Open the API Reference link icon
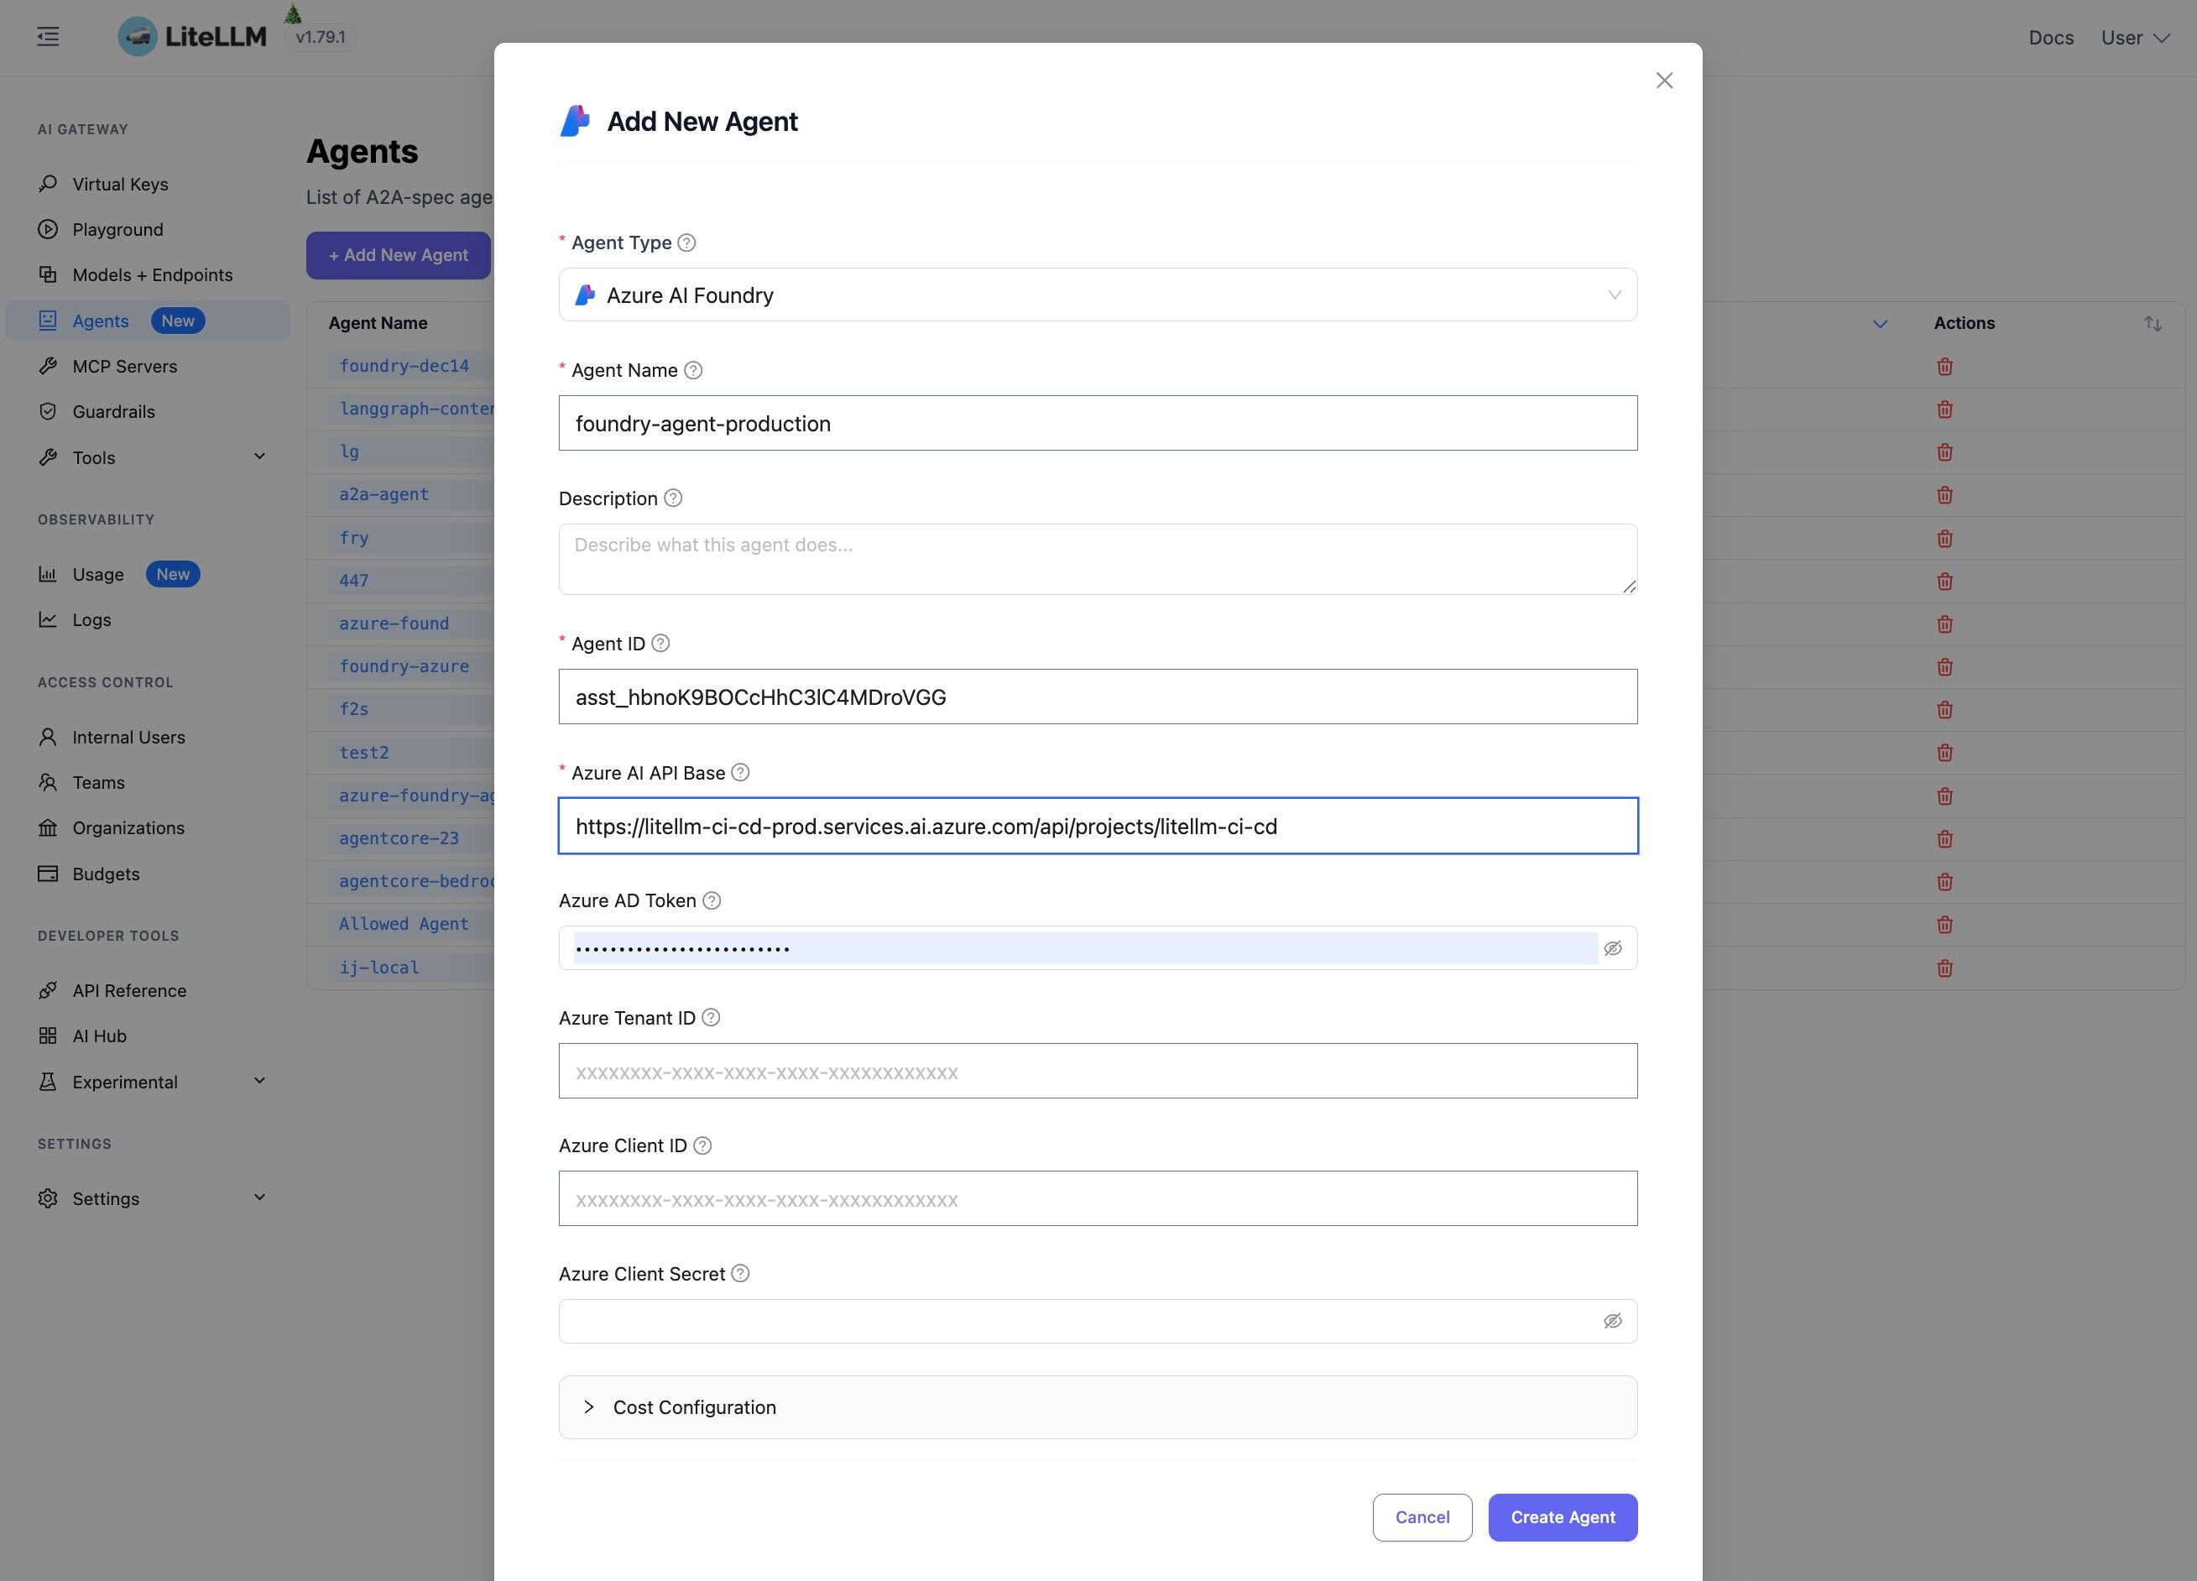2197x1581 pixels. click(49, 990)
